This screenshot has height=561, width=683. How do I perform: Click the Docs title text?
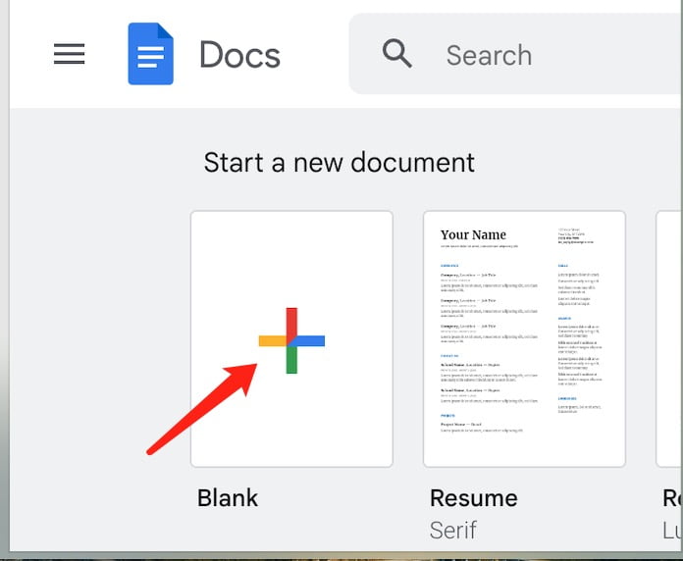(x=239, y=55)
